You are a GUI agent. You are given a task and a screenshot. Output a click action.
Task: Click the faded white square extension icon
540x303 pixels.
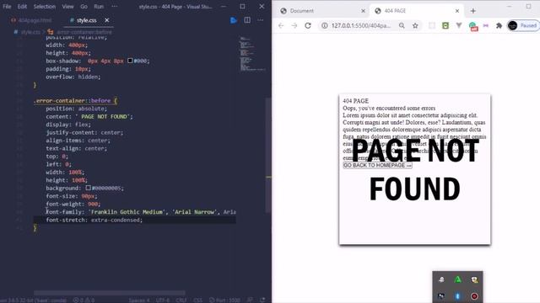432,25
